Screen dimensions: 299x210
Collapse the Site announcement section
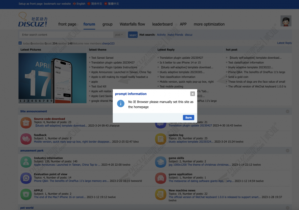[287, 112]
